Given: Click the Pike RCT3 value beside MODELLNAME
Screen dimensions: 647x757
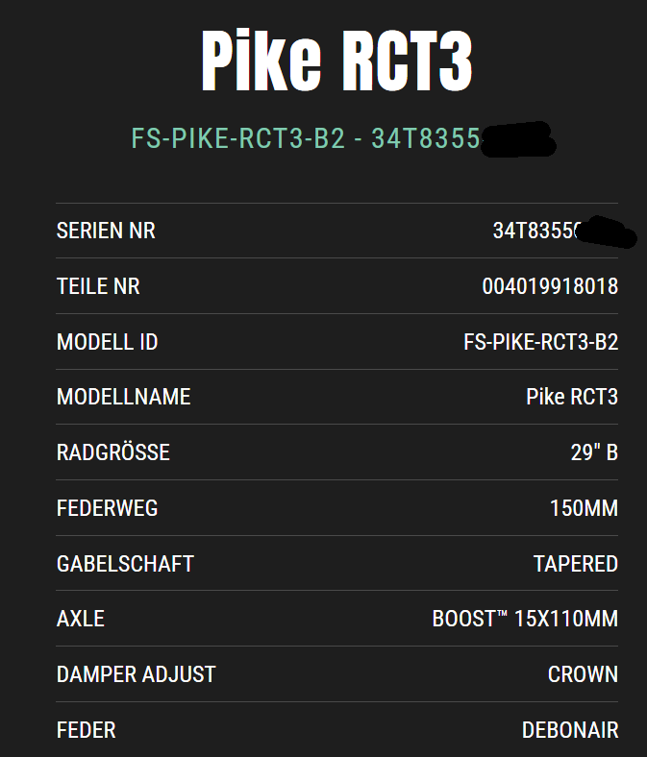Looking at the screenshot, I should pos(572,397).
